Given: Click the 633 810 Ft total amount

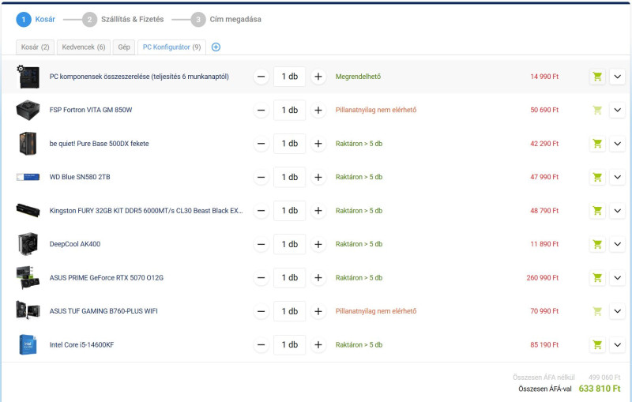Looking at the screenshot, I should point(600,389).
